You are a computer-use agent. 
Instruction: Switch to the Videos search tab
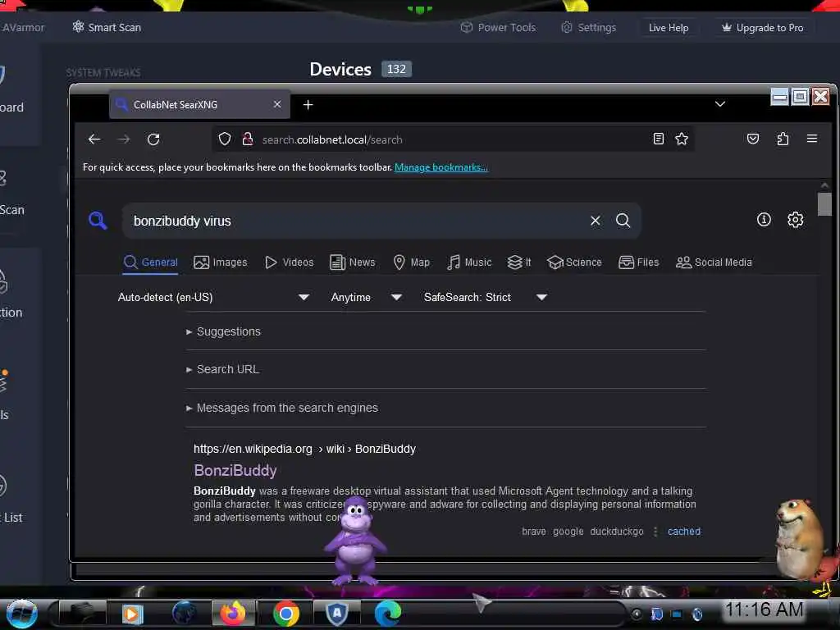[290, 262]
